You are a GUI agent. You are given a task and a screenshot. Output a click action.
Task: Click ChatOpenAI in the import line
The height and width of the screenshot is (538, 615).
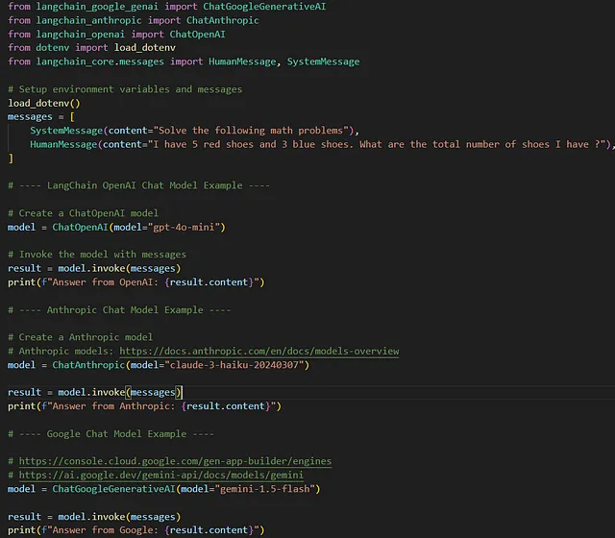point(197,35)
